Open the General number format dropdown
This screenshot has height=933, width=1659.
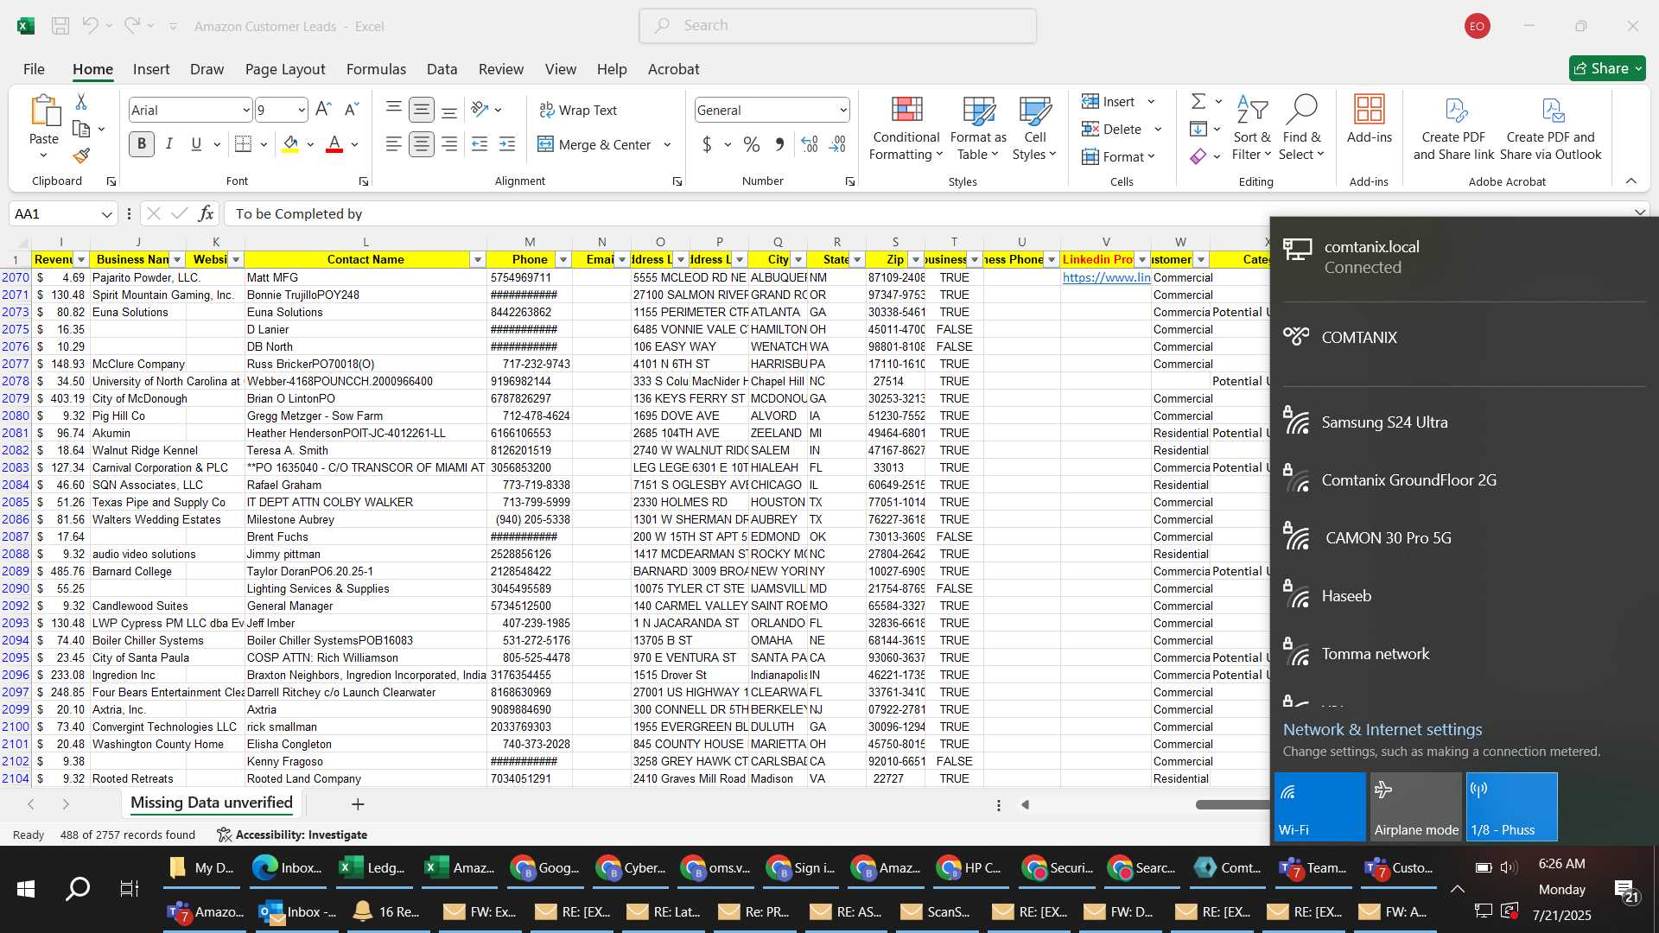click(x=842, y=110)
